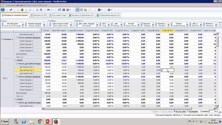Click the Скидка% канал column header
Image resolution: width=222 pixels, height=125 pixels.
(92, 31)
